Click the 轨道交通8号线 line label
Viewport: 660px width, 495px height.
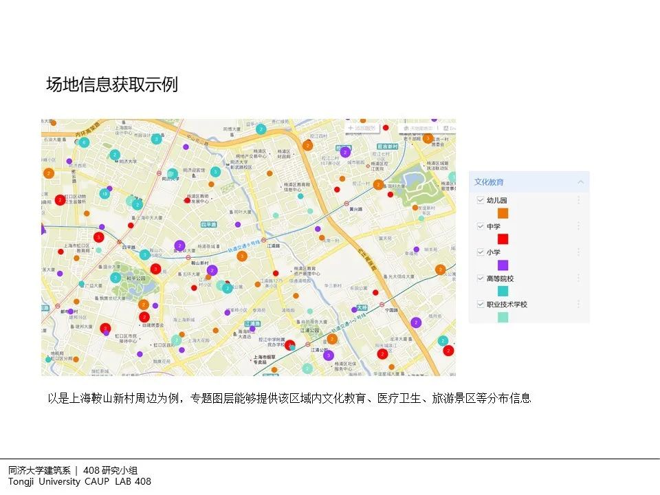(x=245, y=247)
